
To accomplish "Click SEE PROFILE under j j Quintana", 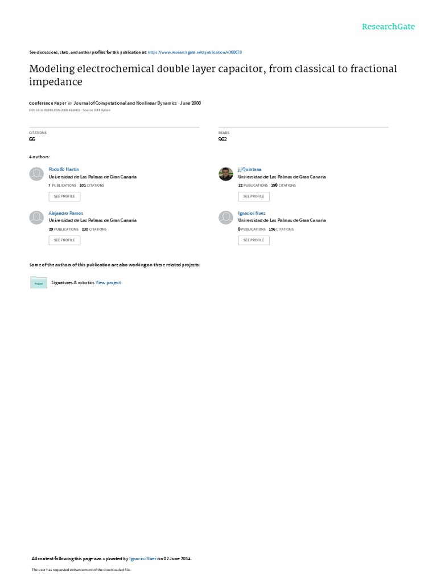I will [x=254, y=196].
